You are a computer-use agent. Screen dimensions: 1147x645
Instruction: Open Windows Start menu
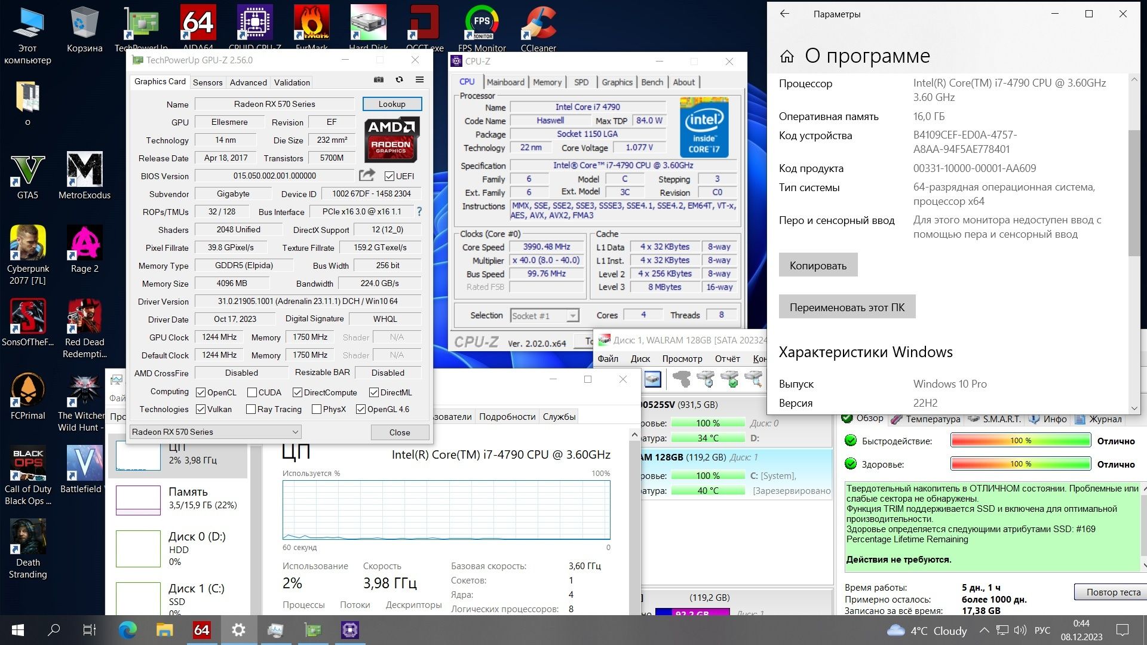click(18, 630)
